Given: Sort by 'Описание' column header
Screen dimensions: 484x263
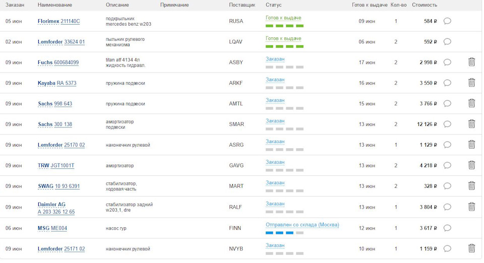Looking at the screenshot, I should [x=117, y=5].
